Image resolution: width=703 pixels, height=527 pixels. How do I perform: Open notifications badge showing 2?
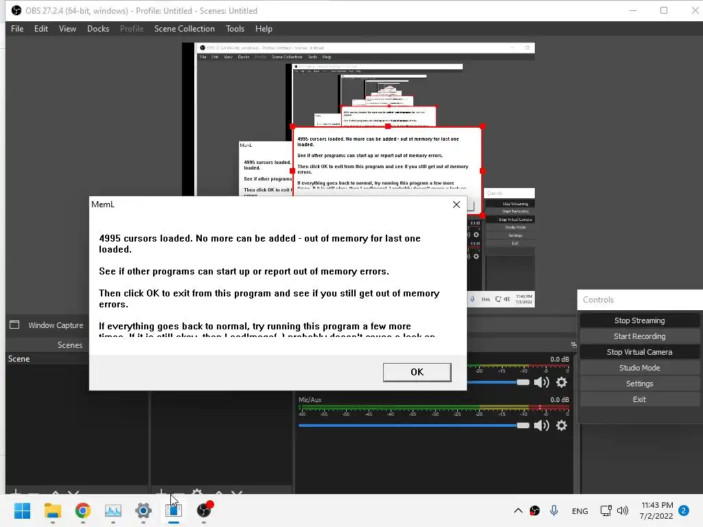click(684, 511)
